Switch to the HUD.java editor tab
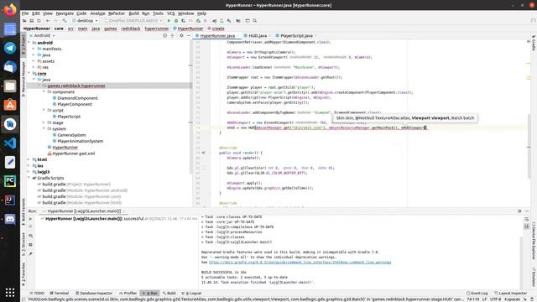 pos(258,35)
